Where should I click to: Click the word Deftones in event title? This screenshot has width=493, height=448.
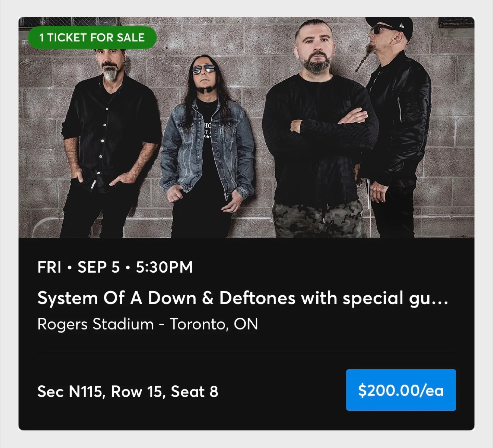257,298
